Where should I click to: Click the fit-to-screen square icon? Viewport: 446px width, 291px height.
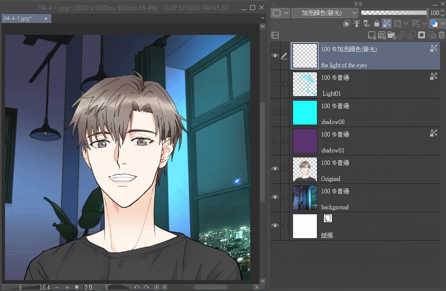[77, 288]
